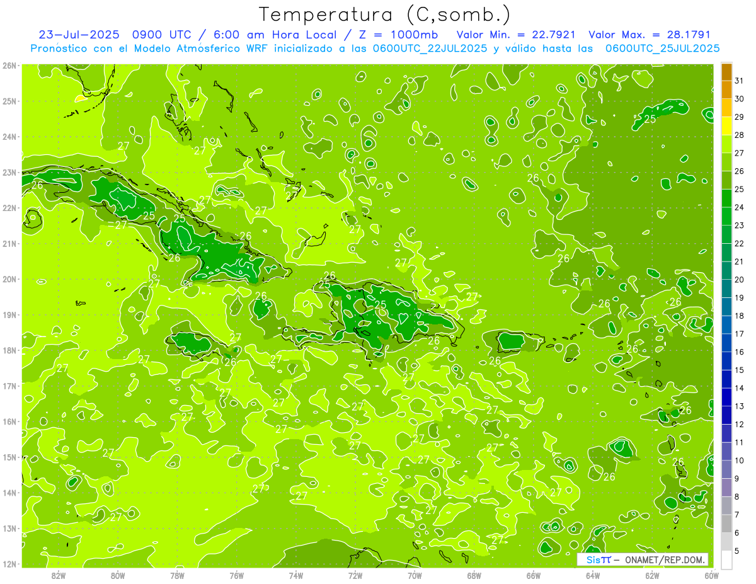
Task: Click the '62W' longitude axis label
Action: point(652,575)
